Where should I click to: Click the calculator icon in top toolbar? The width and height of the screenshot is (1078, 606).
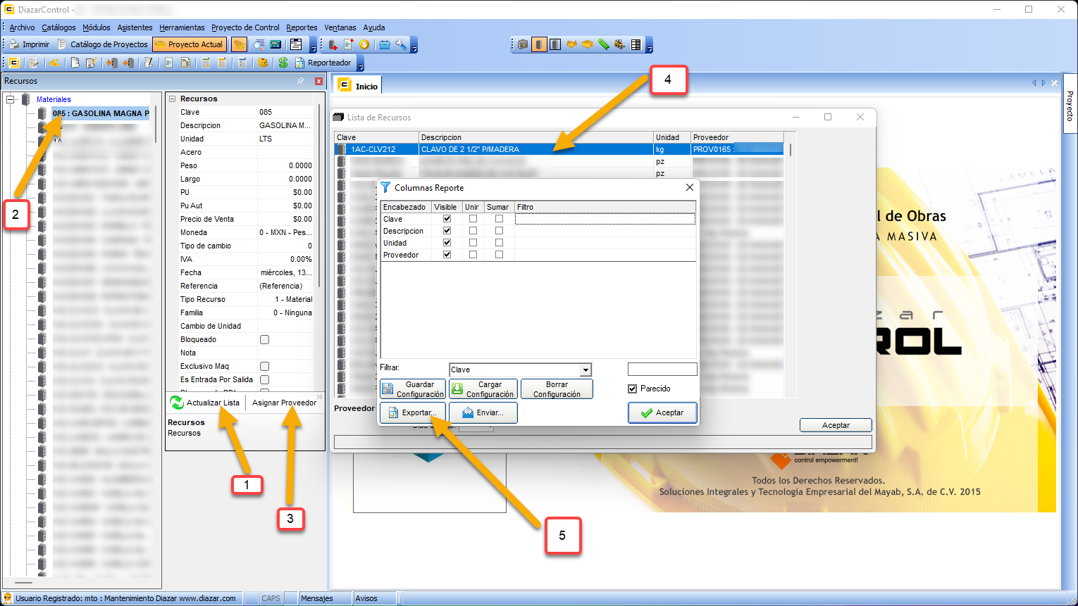pyautogui.click(x=276, y=44)
